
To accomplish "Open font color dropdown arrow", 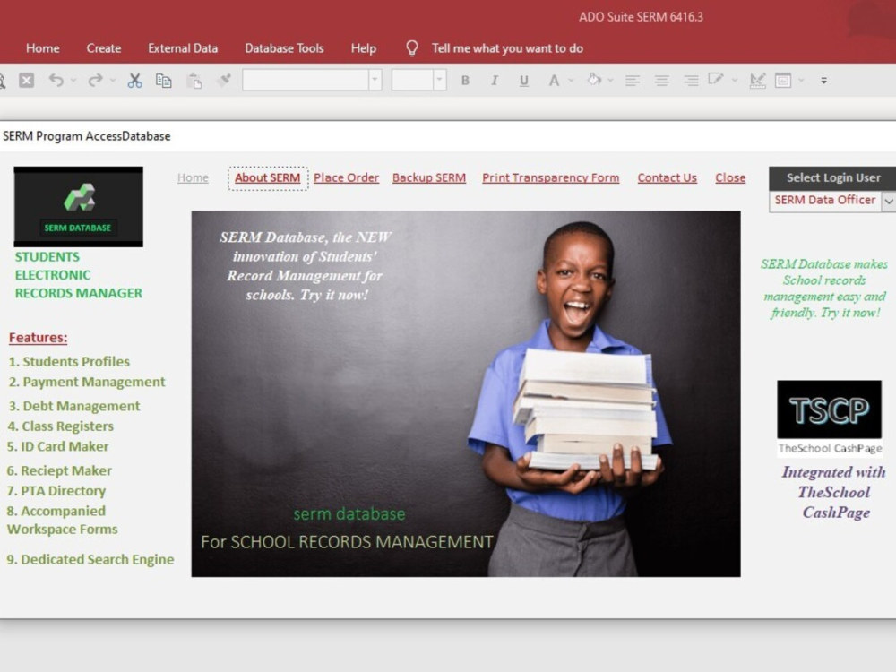I will click(570, 81).
